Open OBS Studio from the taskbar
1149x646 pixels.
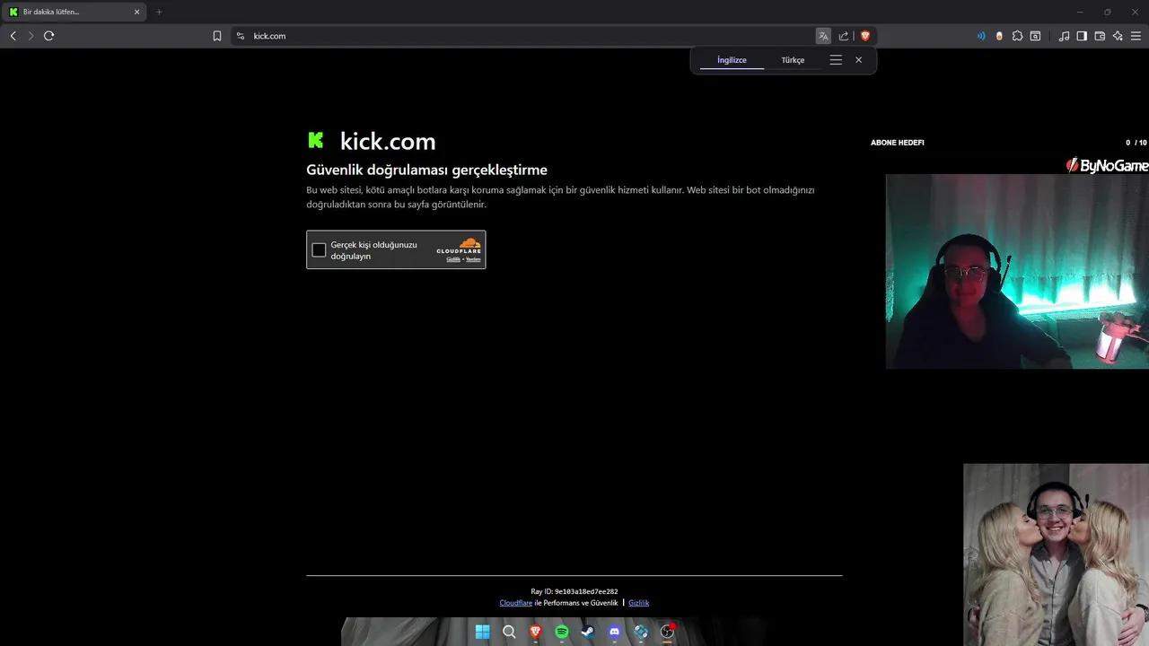(x=667, y=632)
